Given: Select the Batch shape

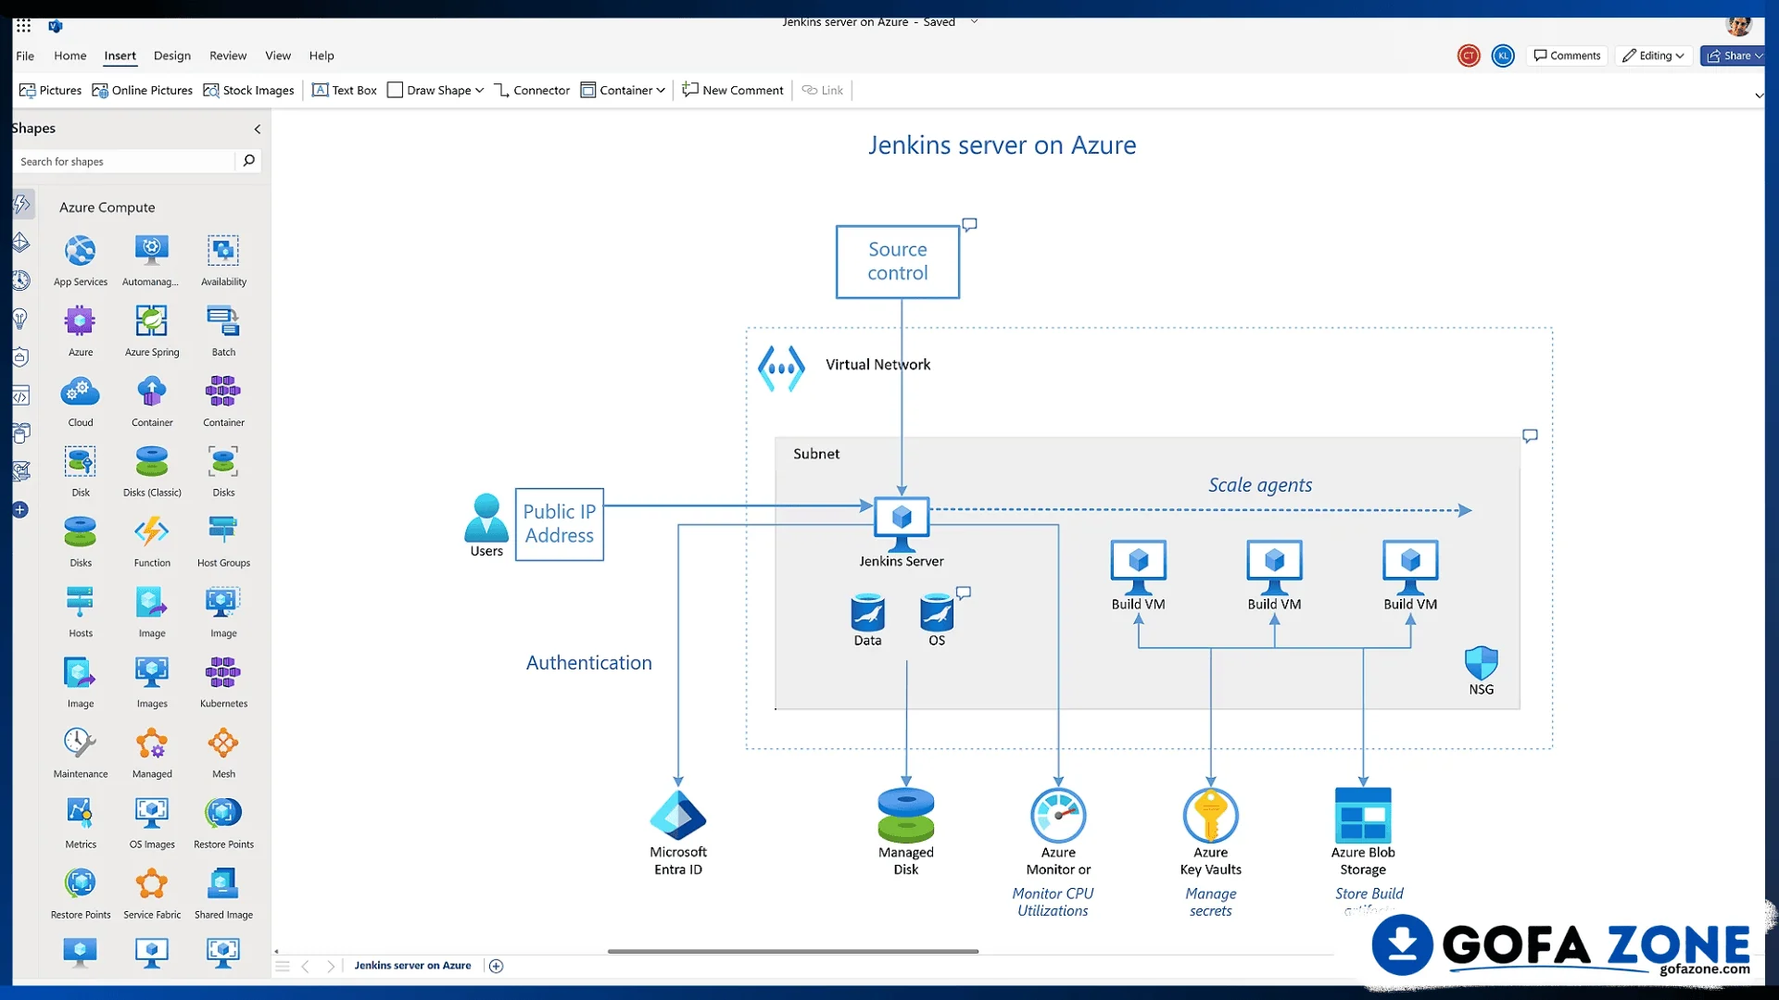Looking at the screenshot, I should coord(223,330).
